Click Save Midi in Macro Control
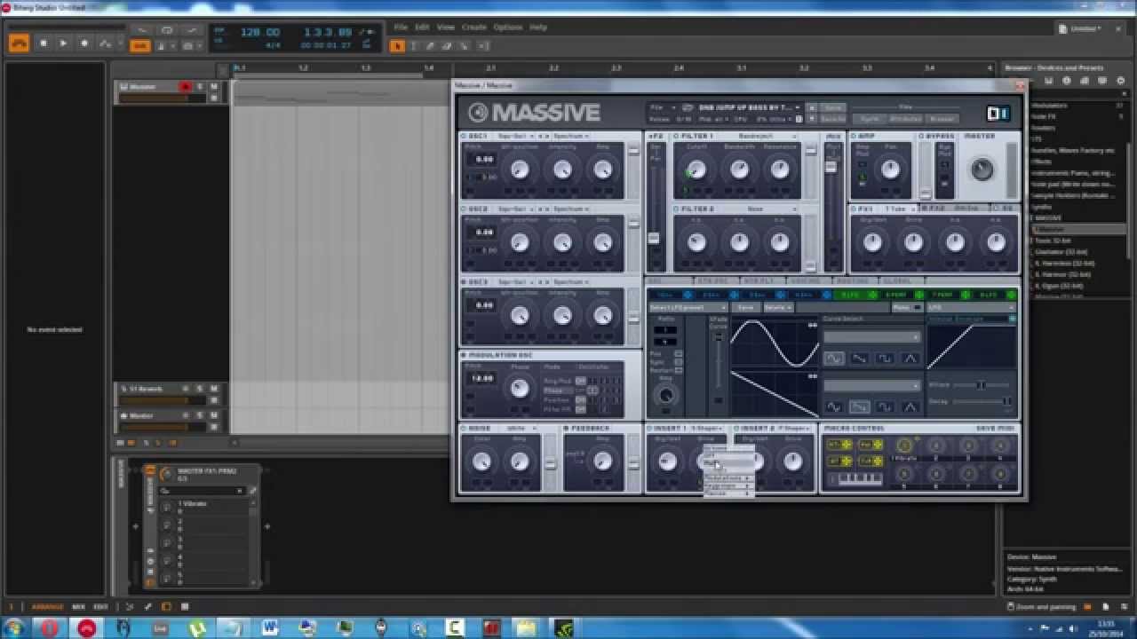 (996, 429)
